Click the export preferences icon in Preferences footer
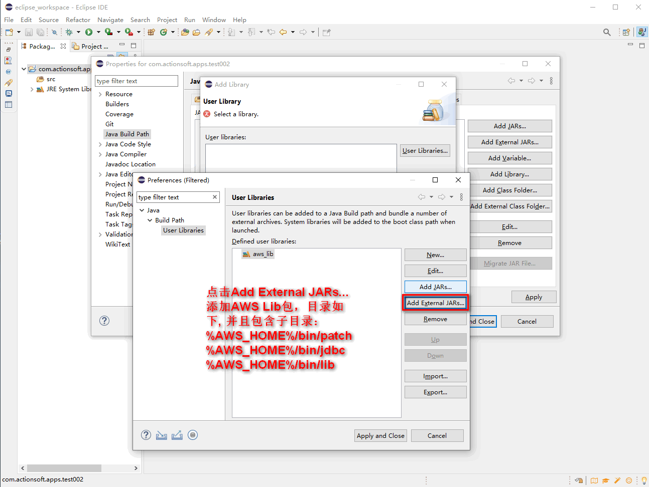Screen dimensions: 649x487 (177, 435)
